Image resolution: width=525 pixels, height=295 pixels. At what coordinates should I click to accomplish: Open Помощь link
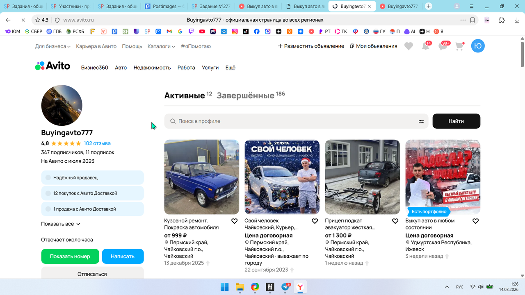(x=132, y=46)
